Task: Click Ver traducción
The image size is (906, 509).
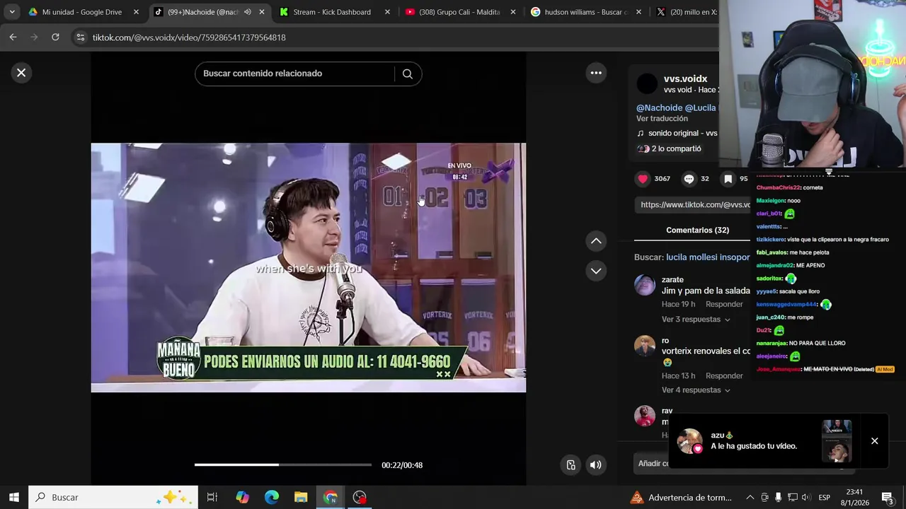Action: 662,119
